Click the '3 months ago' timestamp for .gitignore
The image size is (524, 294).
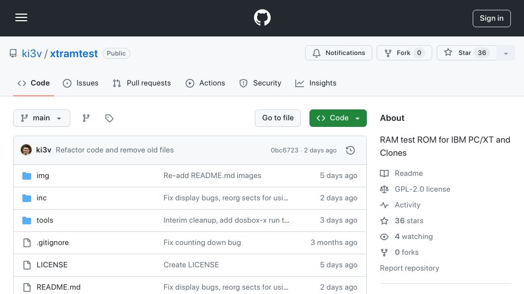click(x=334, y=243)
